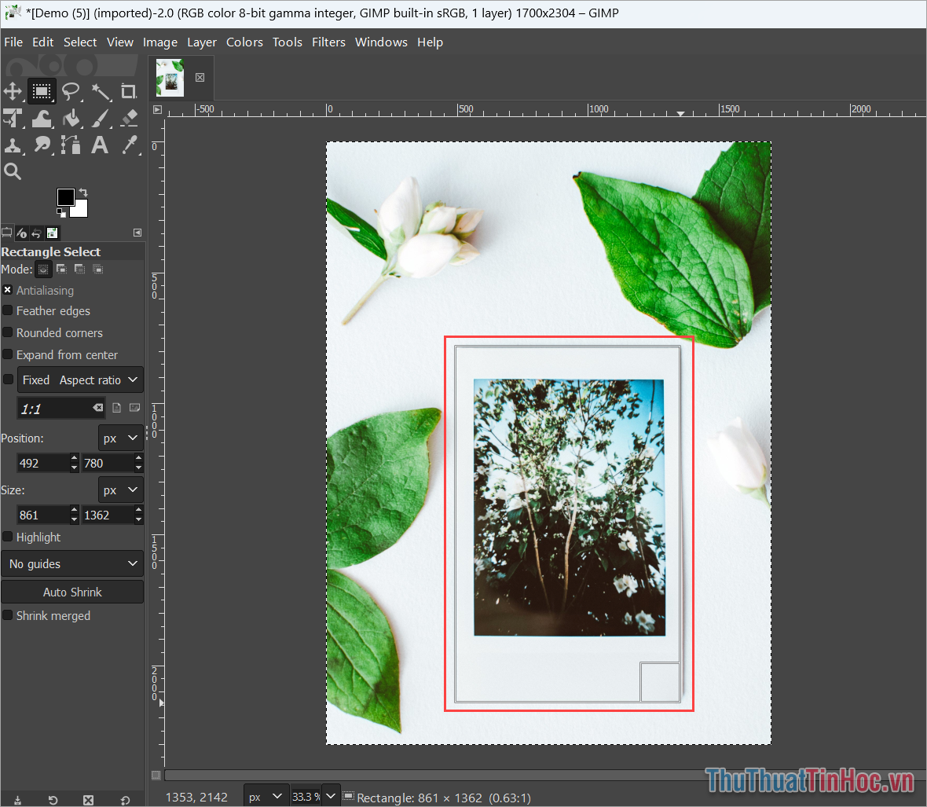Viewport: 927px width, 807px height.
Task: Set aspect ratio to landscape orientation
Action: (135, 408)
